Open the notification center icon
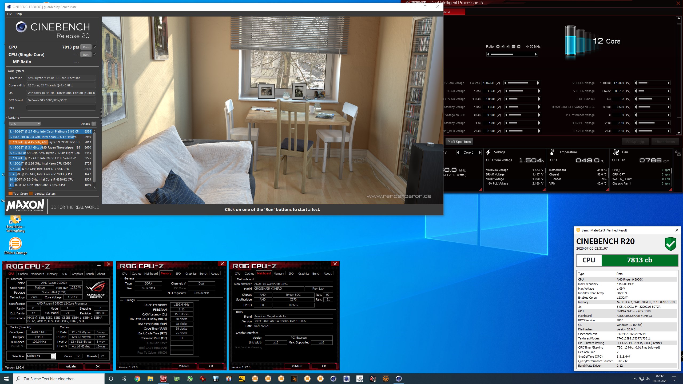This screenshot has height=384, width=683. pyautogui.click(x=674, y=379)
